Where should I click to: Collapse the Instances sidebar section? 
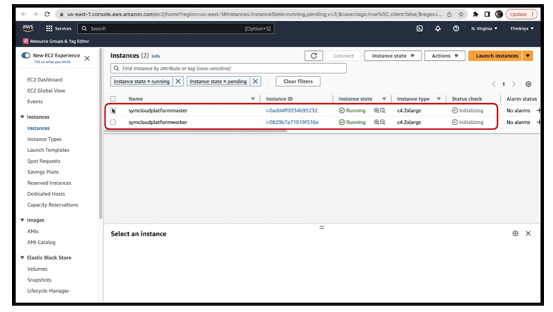click(22, 117)
